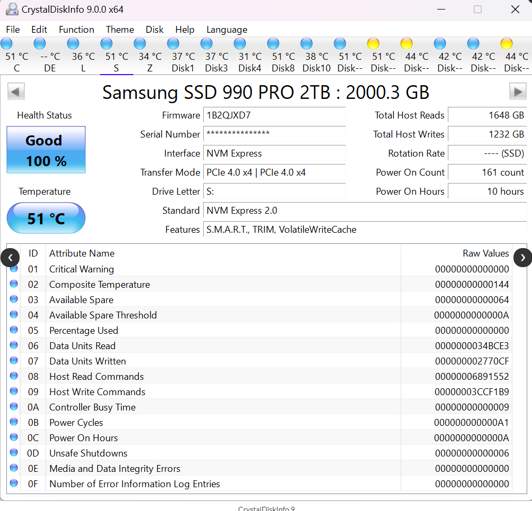Select the Host Write Commands row

click(x=259, y=391)
